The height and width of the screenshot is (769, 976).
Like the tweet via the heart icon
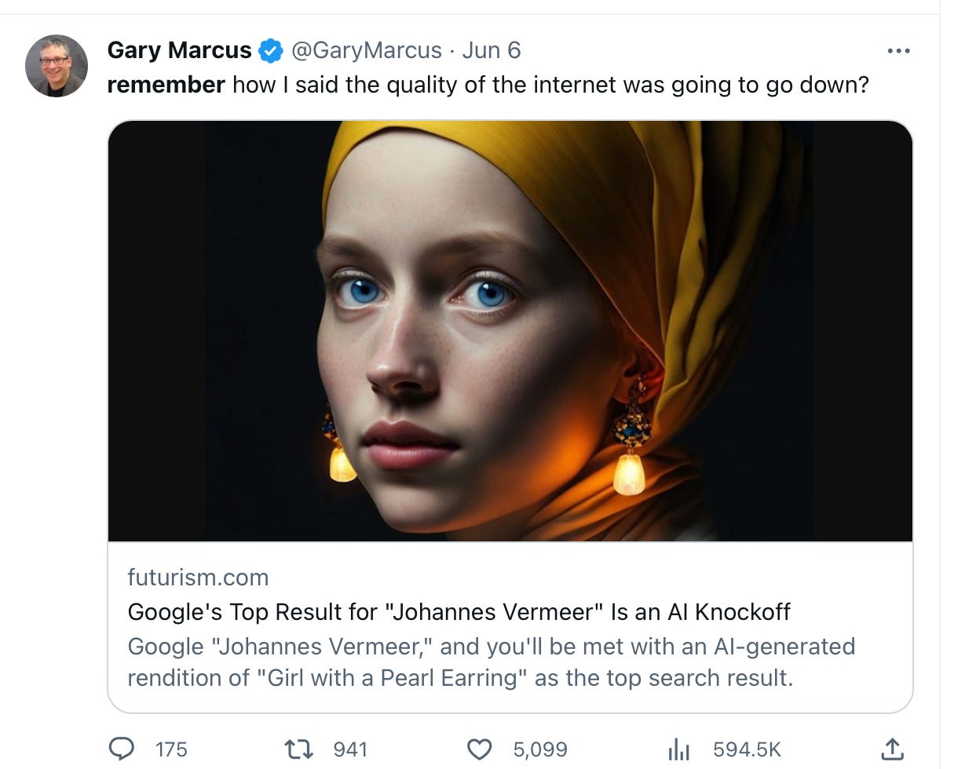(x=480, y=749)
